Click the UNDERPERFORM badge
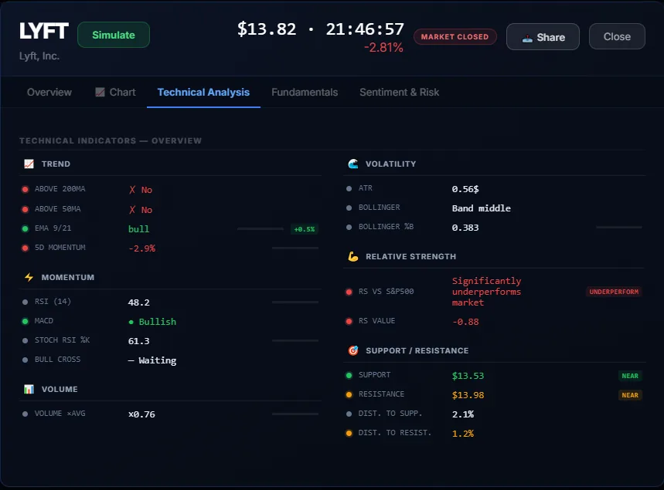 (x=614, y=292)
